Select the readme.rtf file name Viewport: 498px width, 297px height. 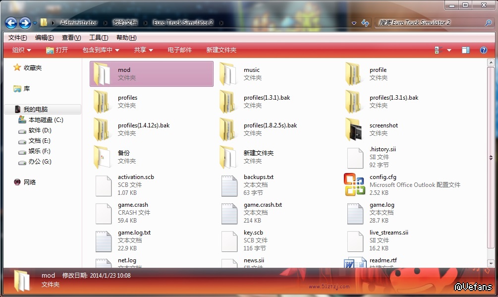[x=383, y=260]
